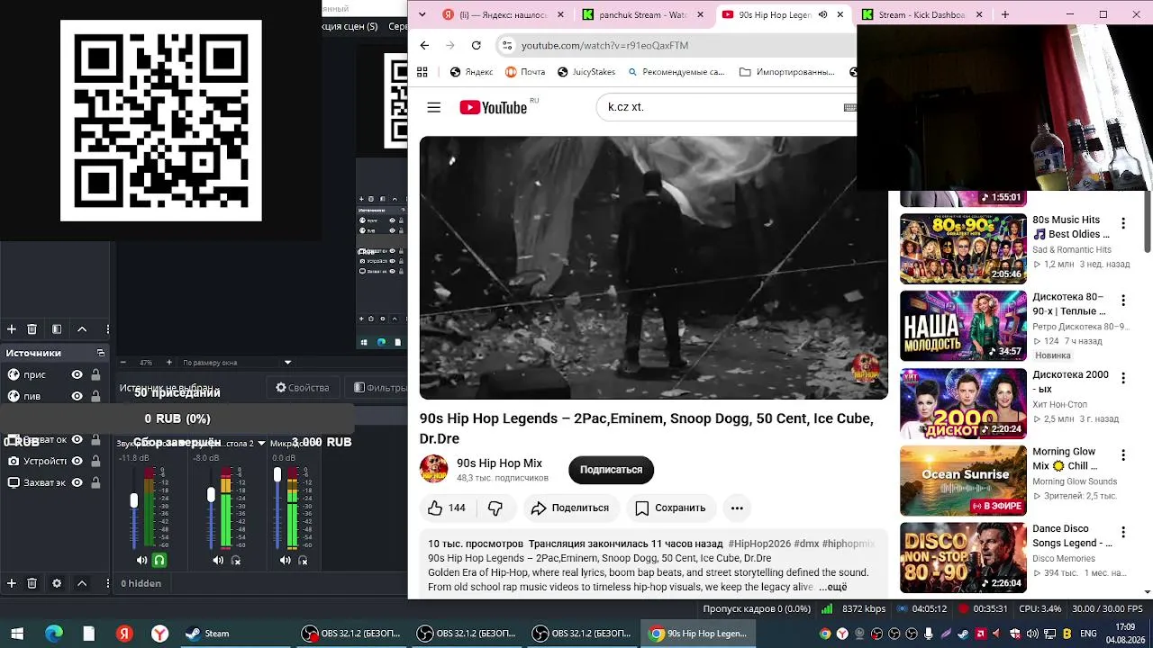Viewport: 1153px width, 648px height.
Task: Dislike the 90s Hip Hop Legends video
Action: 495,508
